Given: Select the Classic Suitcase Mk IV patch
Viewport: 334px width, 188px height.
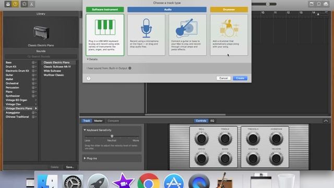Looking at the screenshot, I should [57, 67].
